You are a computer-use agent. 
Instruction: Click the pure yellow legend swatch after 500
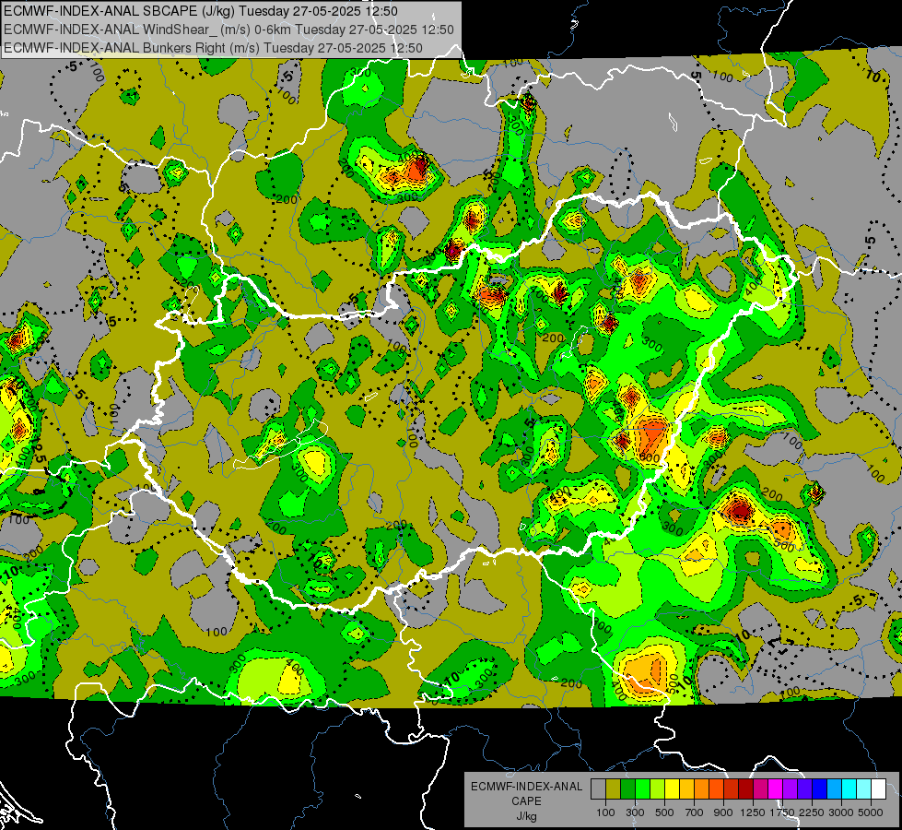(x=672, y=789)
